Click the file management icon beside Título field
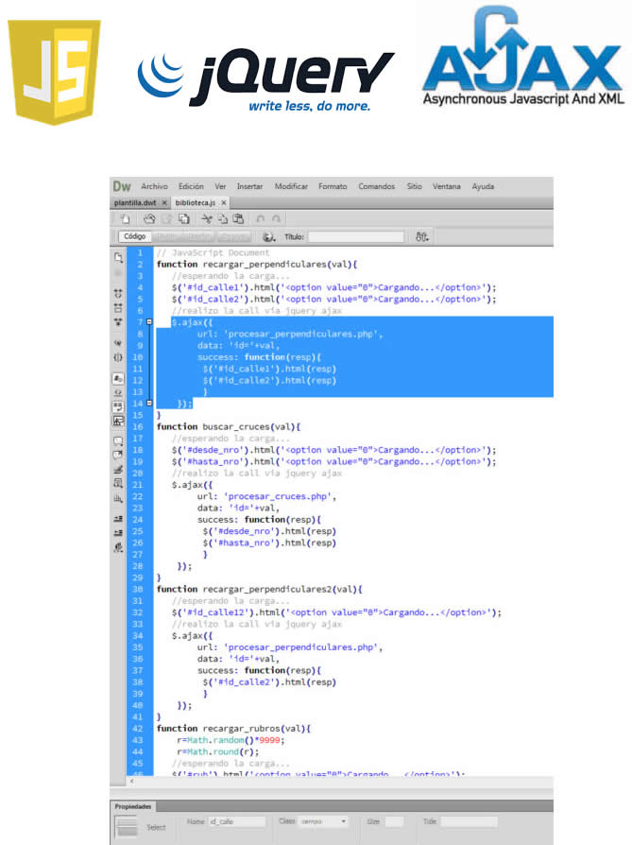Viewport: 632px width, 845px height. coord(421,236)
